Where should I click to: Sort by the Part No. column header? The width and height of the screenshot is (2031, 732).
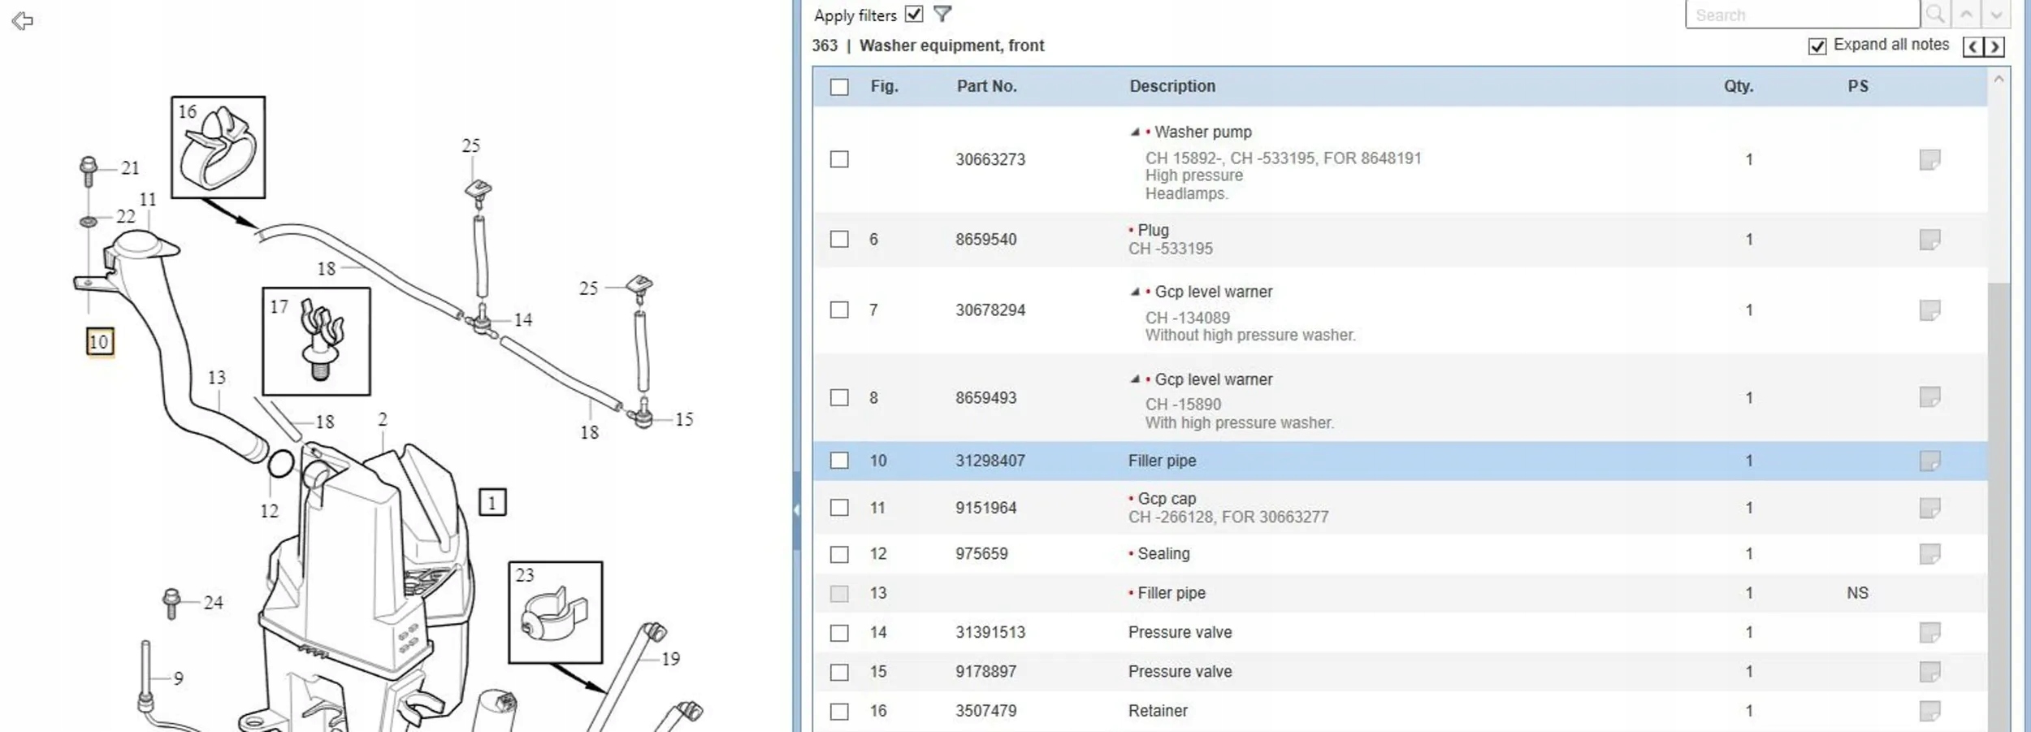[x=986, y=86]
